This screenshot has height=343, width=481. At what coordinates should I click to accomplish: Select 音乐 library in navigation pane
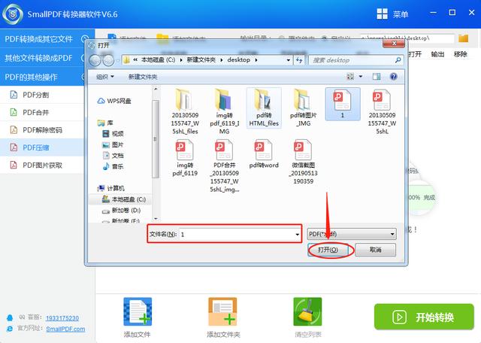[x=113, y=166]
